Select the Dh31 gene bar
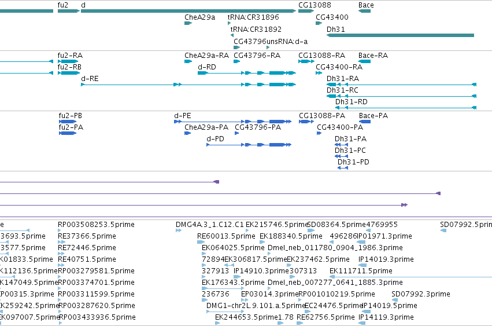This screenshot has height=326, width=492. pos(401,35)
